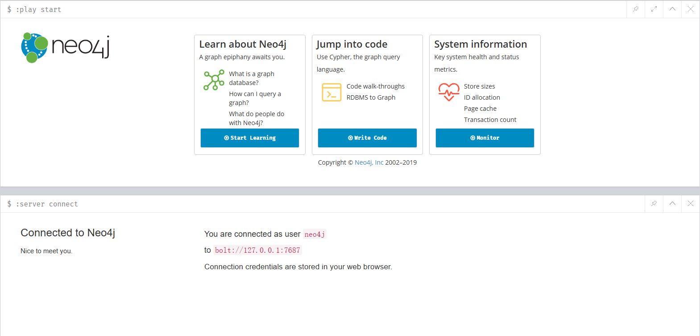
Task: Pin the :server connect frame
Action: (654, 203)
